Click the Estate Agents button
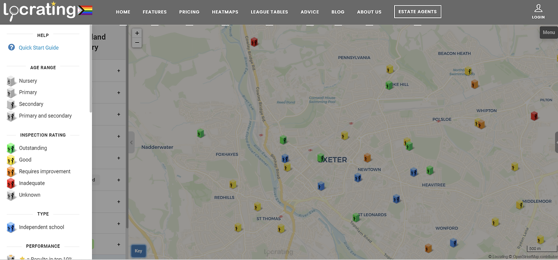The width and height of the screenshot is (558, 260). pos(418,12)
